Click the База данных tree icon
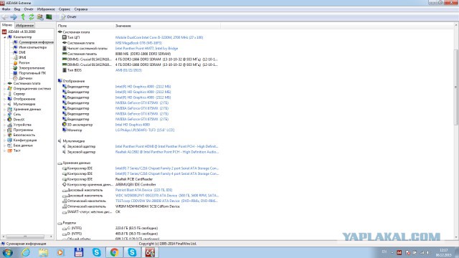 [9, 145]
